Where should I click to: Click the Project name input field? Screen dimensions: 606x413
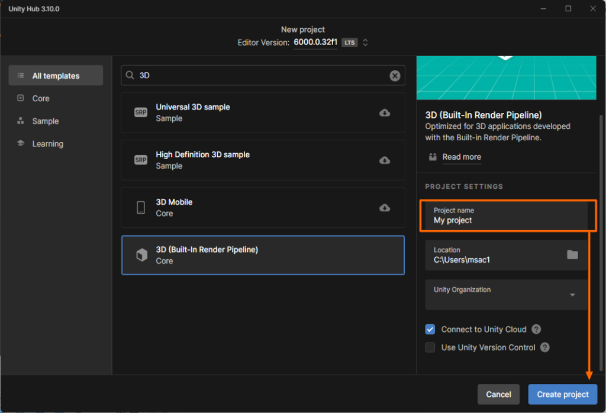click(x=506, y=215)
